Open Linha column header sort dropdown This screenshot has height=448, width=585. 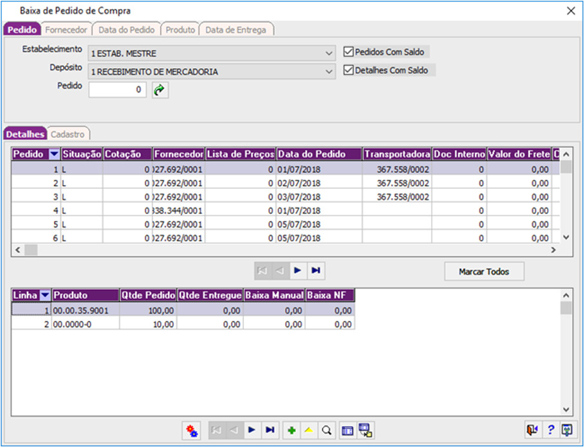click(45, 295)
